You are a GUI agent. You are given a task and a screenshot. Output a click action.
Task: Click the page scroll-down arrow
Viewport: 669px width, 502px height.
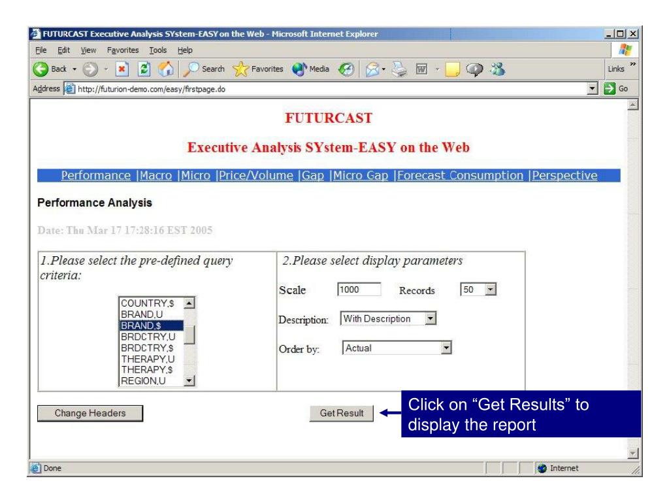(633, 454)
